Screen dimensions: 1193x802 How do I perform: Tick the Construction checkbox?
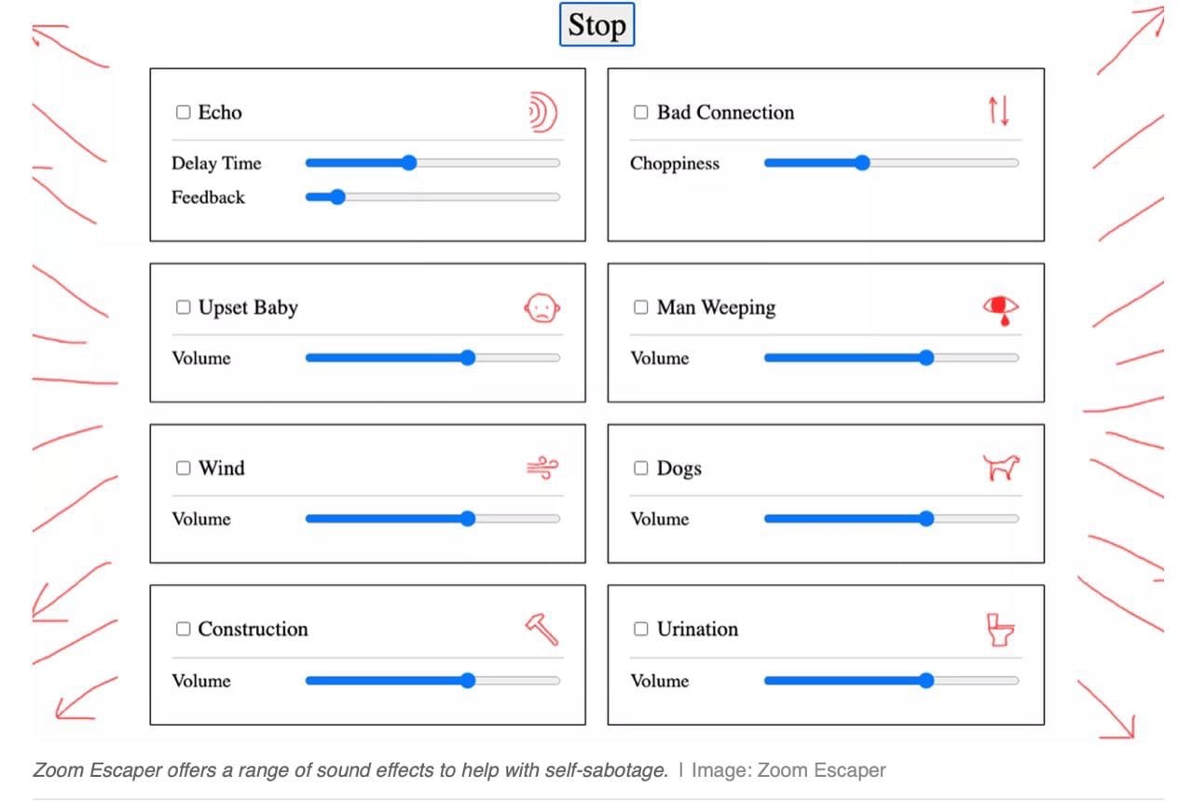click(x=184, y=630)
